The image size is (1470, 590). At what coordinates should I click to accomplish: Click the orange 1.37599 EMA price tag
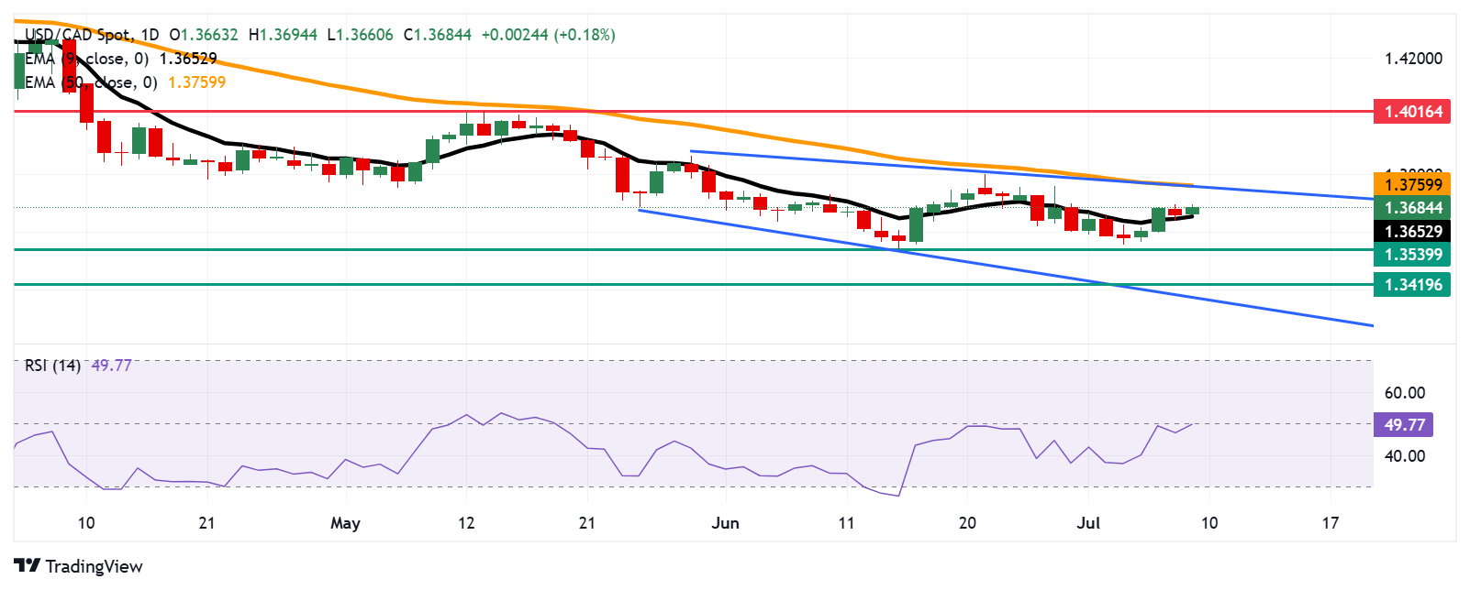(1412, 185)
